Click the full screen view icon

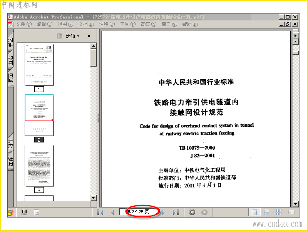(x=24, y=213)
